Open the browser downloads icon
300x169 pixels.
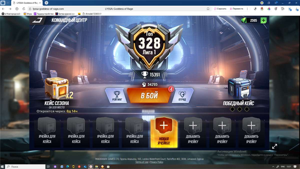click(297, 9)
